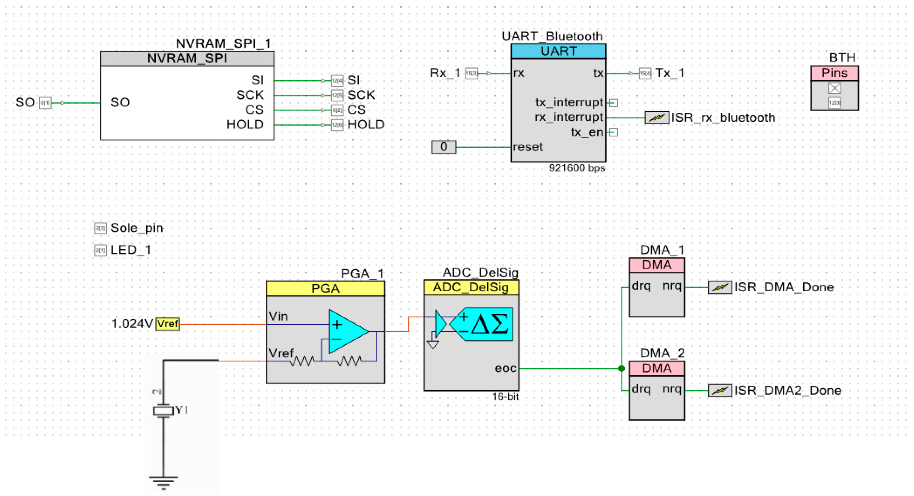This screenshot has width=914, height=496.
Task: Click the ground symbol below crystal
Action: click(163, 483)
